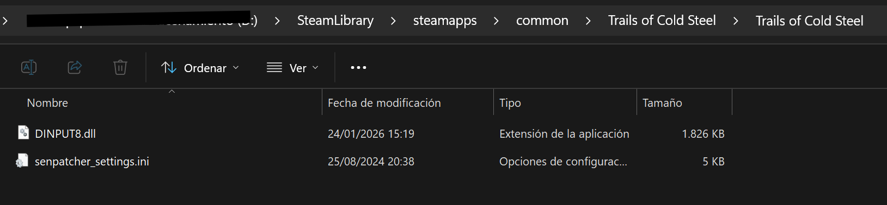Open the Ordenar dropdown arrow

coord(236,68)
